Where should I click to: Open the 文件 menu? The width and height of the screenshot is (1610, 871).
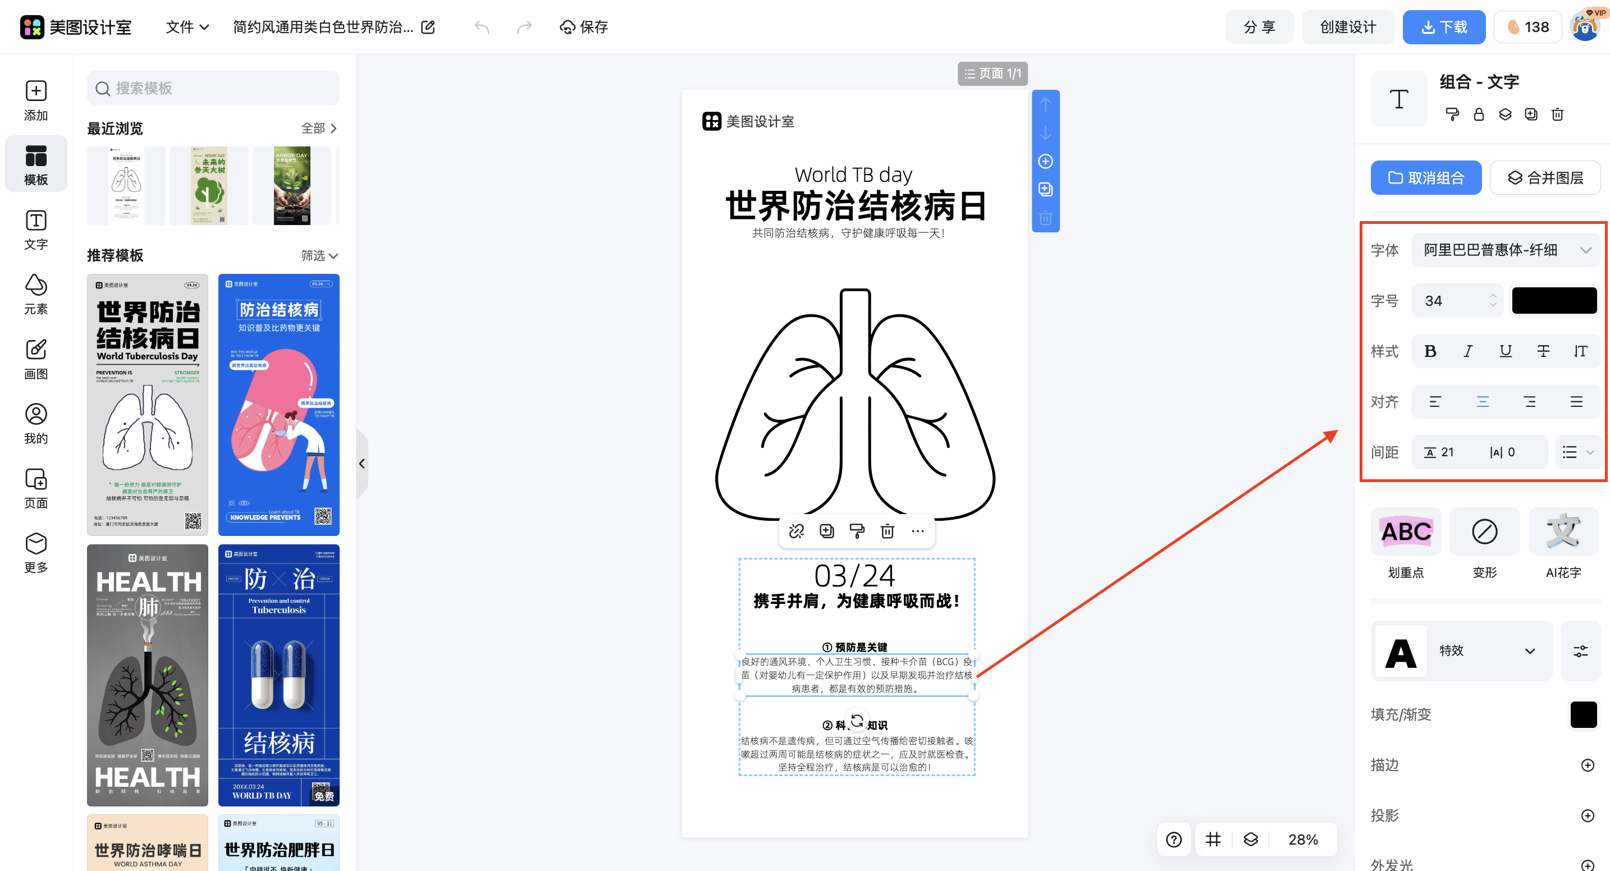(186, 27)
